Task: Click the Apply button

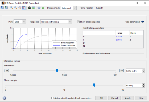Action: [128, 98]
